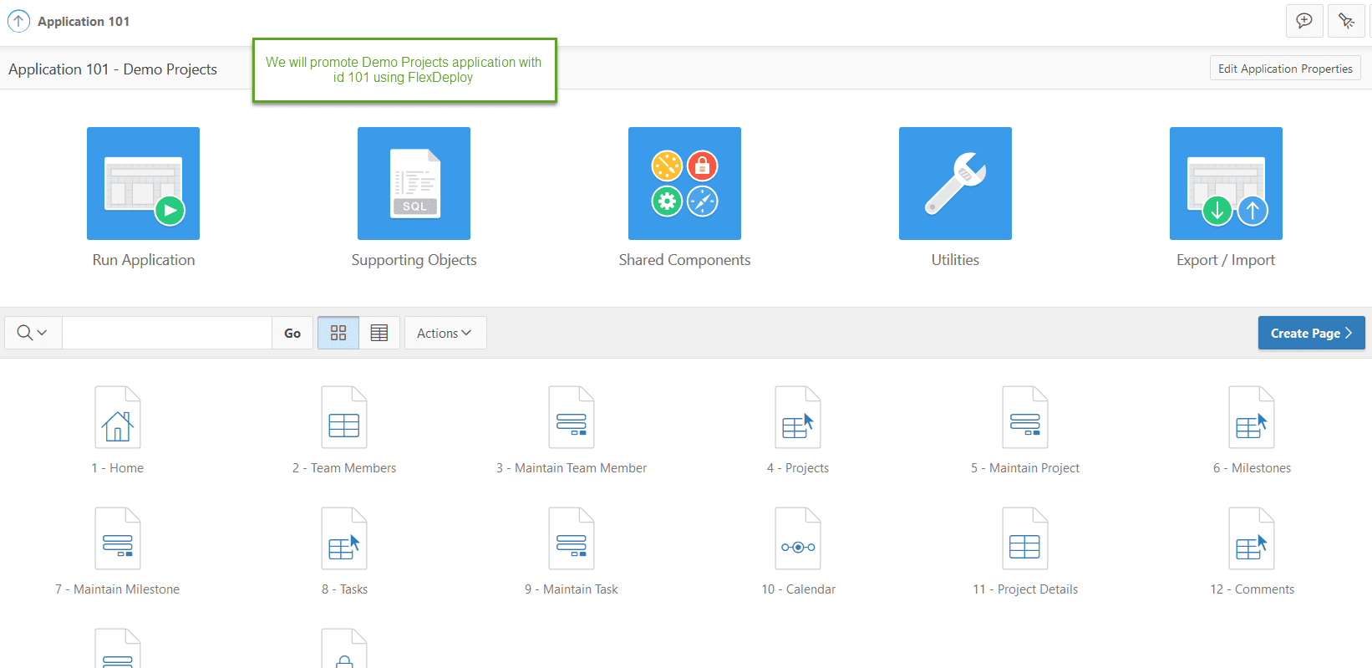
Task: Open page 9 - Maintain Task icon
Action: click(572, 538)
